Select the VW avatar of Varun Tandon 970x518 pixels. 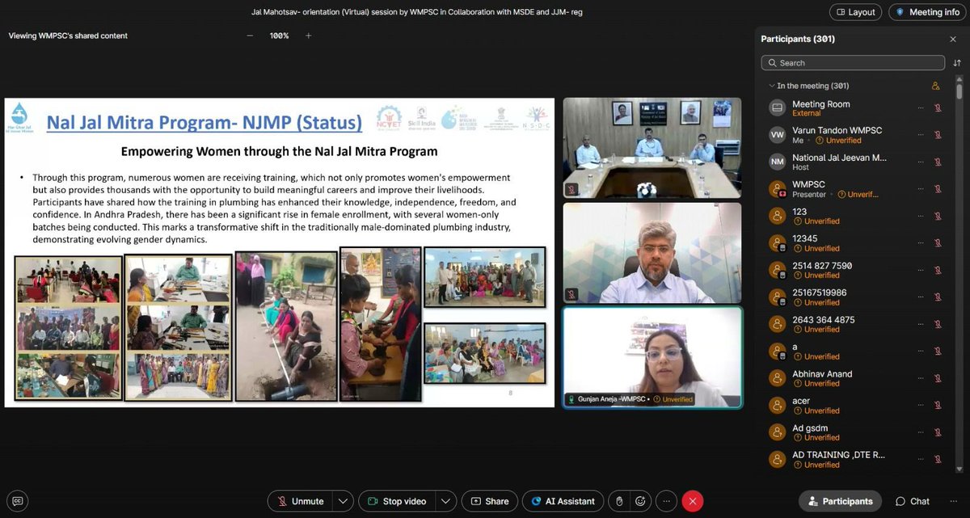777,134
